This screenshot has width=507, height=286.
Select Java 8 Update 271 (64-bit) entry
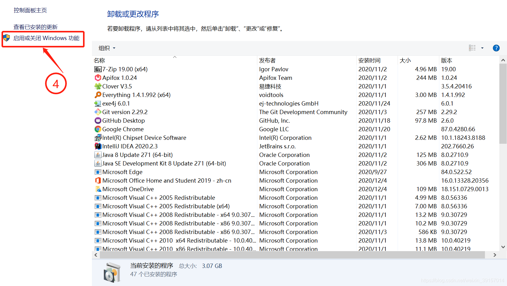tap(137, 155)
